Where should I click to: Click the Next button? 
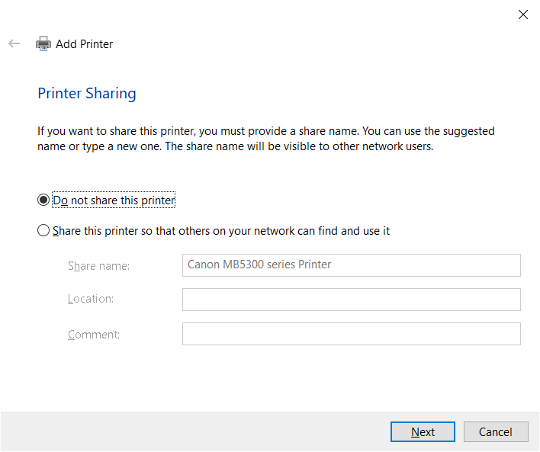[x=423, y=431]
